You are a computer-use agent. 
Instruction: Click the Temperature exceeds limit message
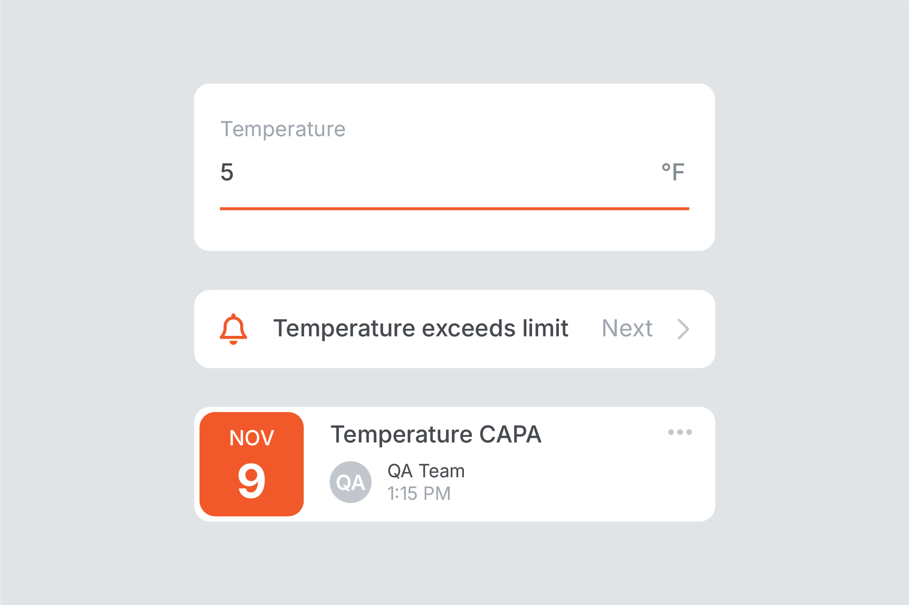click(421, 328)
